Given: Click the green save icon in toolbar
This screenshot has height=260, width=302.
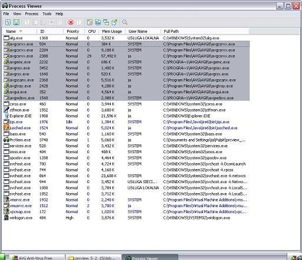Looking at the screenshot, I should 16,22.
